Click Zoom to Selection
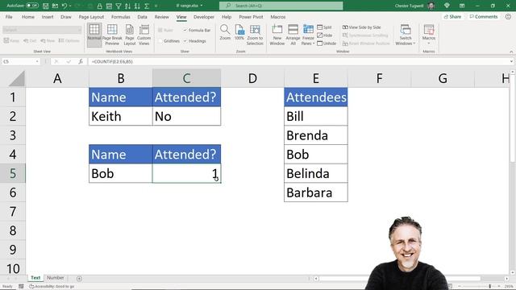The image size is (516, 290). tap(255, 35)
